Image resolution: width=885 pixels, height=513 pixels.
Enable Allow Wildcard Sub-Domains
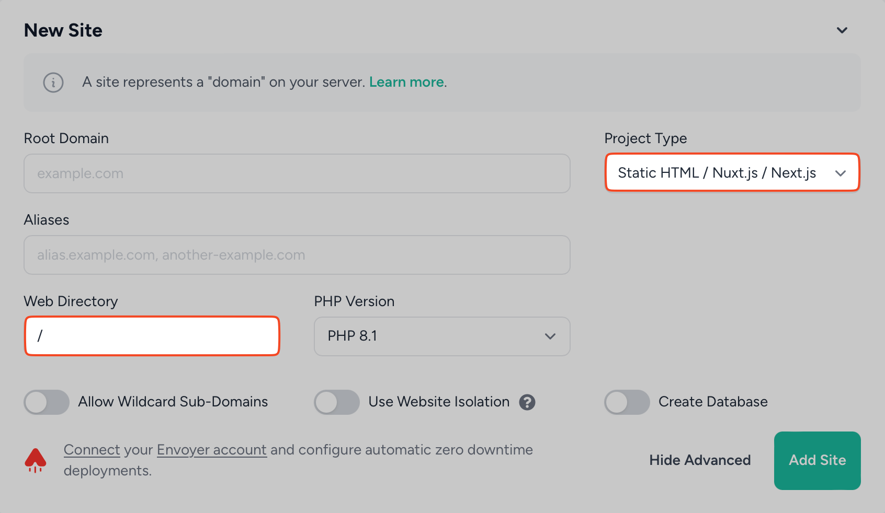(x=46, y=402)
